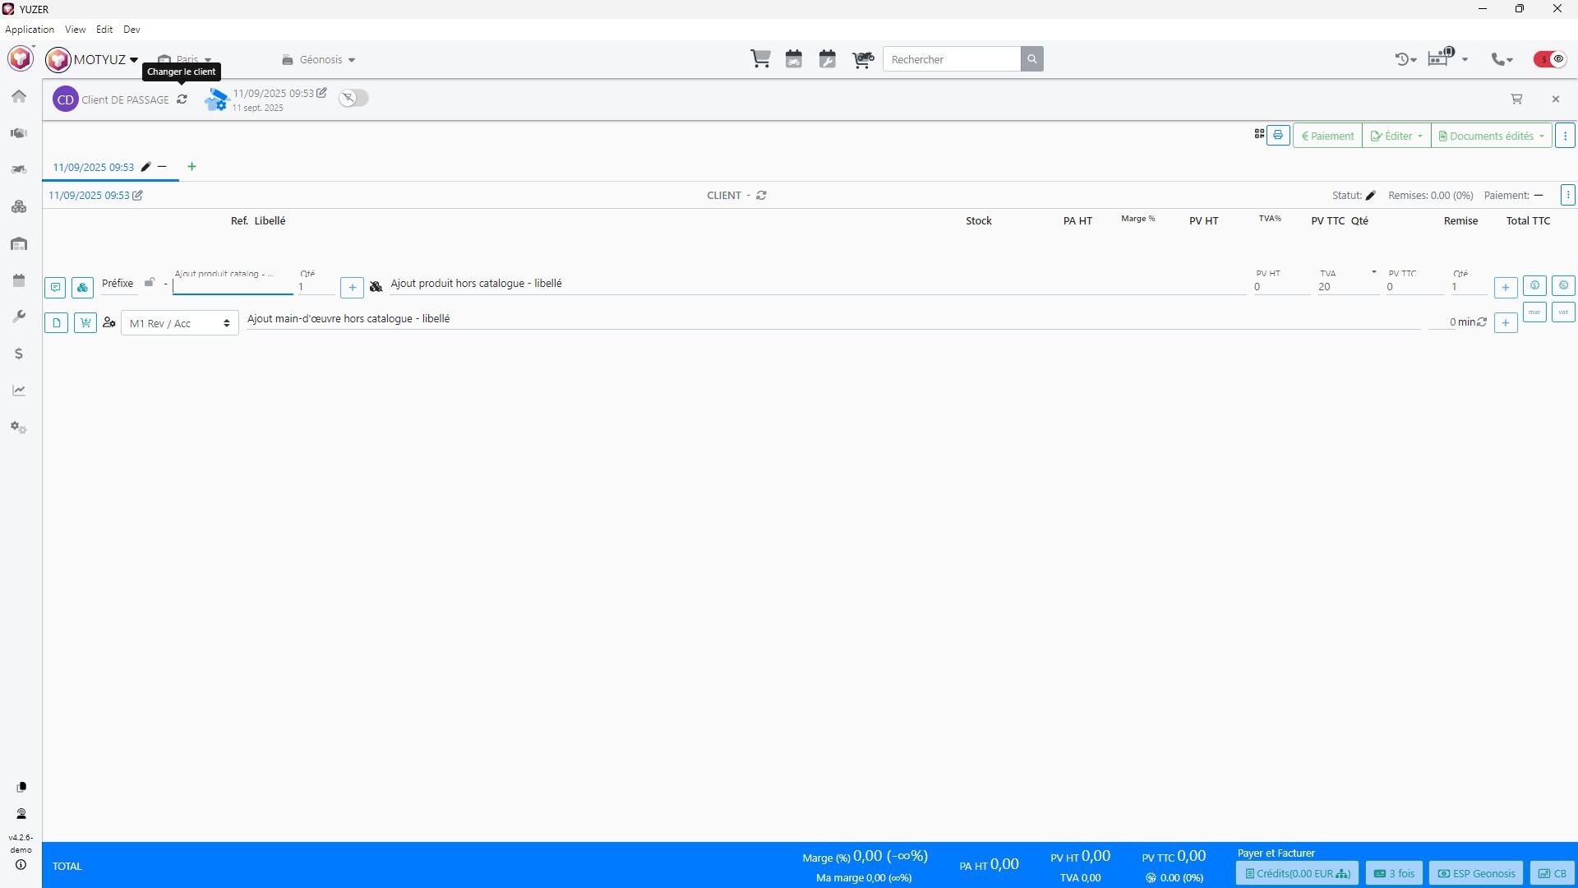Toggle the red eye switch at top right
The width and height of the screenshot is (1578, 888).
tap(1550, 59)
